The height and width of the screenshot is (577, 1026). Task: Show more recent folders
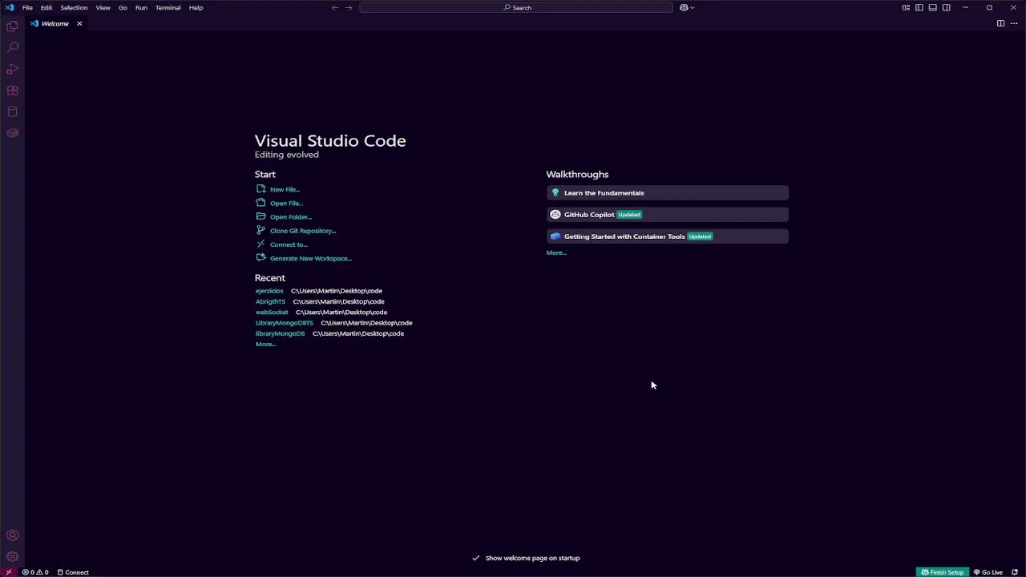265,344
